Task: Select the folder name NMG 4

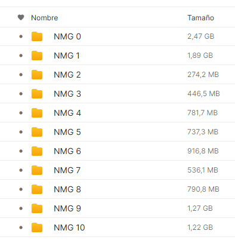Action: pos(67,113)
